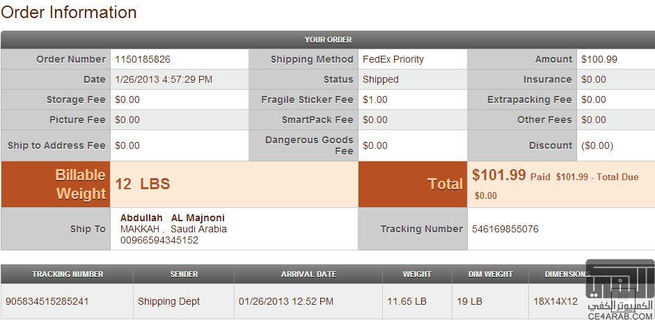Click the Shipped status value
This screenshot has width=655, height=320.
pos(381,79)
